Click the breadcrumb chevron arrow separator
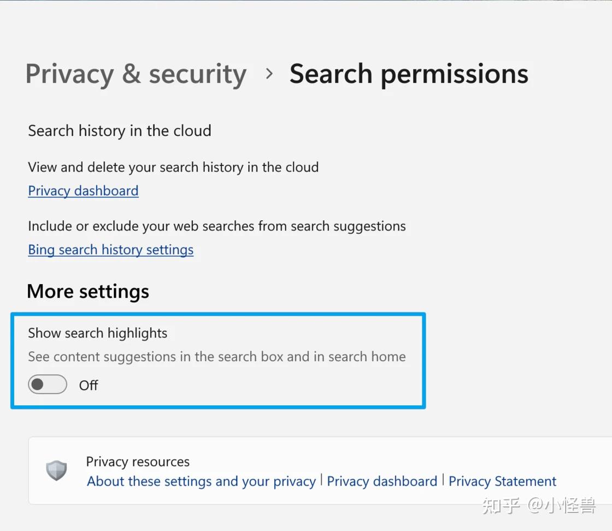The width and height of the screenshot is (612, 531). pyautogui.click(x=269, y=74)
